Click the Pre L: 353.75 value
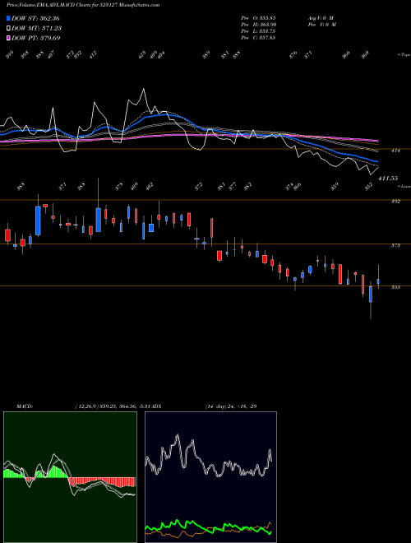This screenshot has width=411, height=543. click(258, 31)
